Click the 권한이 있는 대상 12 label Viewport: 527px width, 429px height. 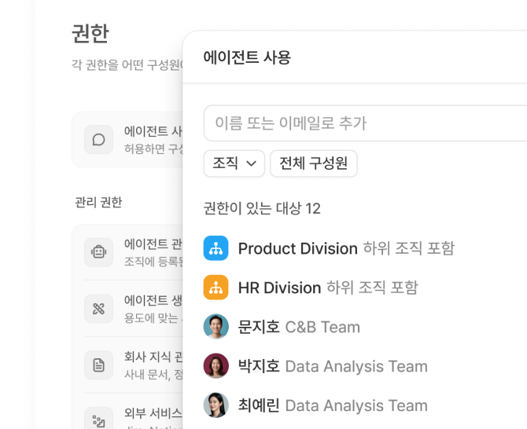(262, 208)
